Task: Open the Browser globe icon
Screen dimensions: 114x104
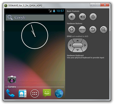Action: (x=59, y=93)
